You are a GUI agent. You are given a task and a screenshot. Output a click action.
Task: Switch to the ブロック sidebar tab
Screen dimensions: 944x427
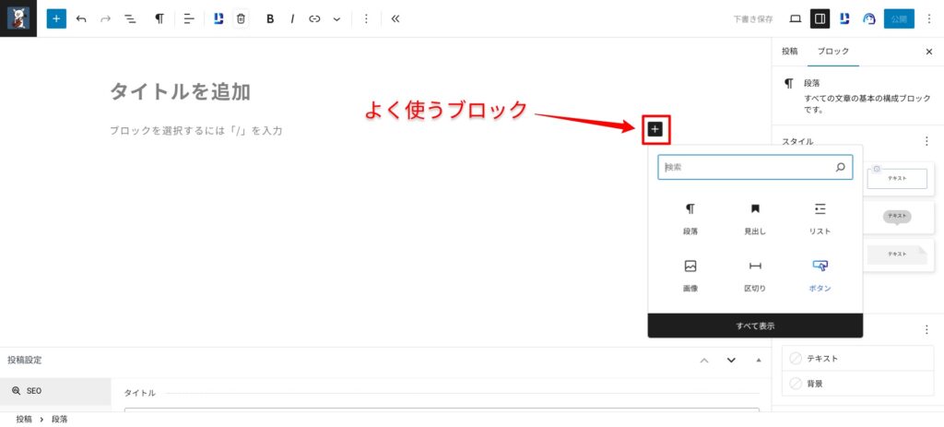[833, 52]
